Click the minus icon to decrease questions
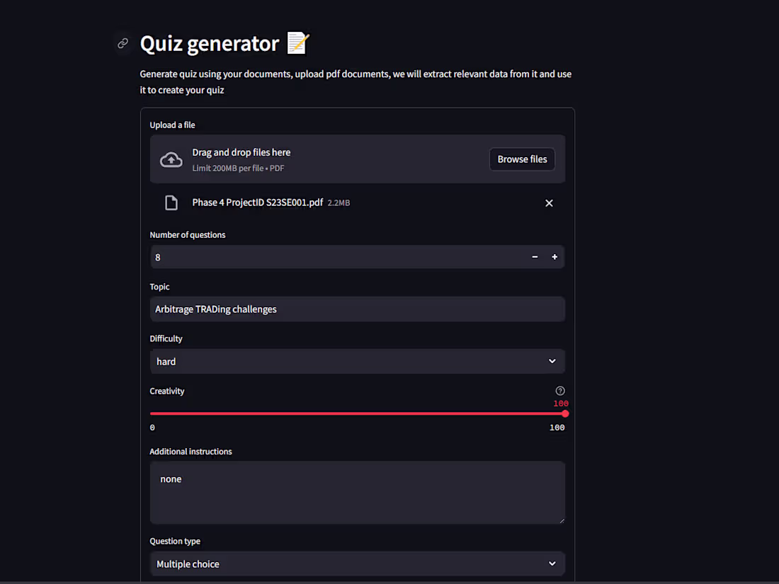The width and height of the screenshot is (779, 584). [x=535, y=257]
